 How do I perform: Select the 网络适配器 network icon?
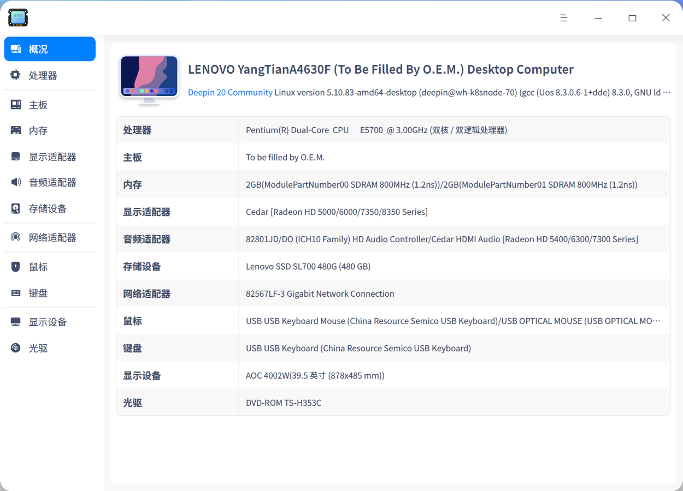[15, 237]
